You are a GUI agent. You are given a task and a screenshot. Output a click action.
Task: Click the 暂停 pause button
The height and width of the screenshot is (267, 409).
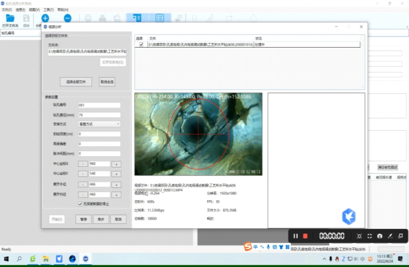coord(83,219)
